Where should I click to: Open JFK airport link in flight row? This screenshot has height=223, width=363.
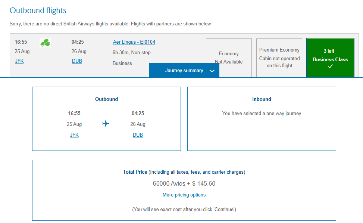click(x=19, y=61)
